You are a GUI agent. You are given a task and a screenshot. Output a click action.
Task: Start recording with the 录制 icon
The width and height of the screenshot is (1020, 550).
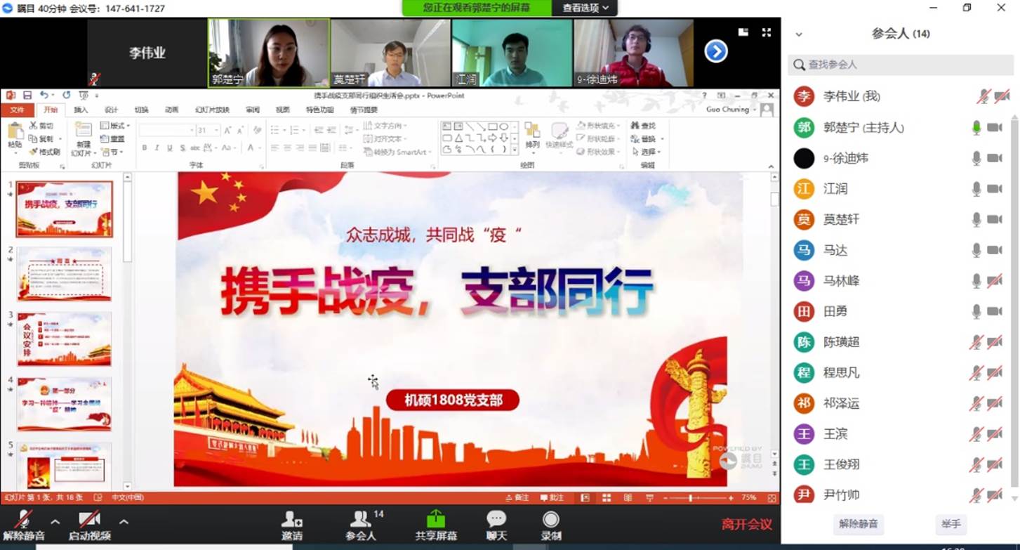pos(551,520)
